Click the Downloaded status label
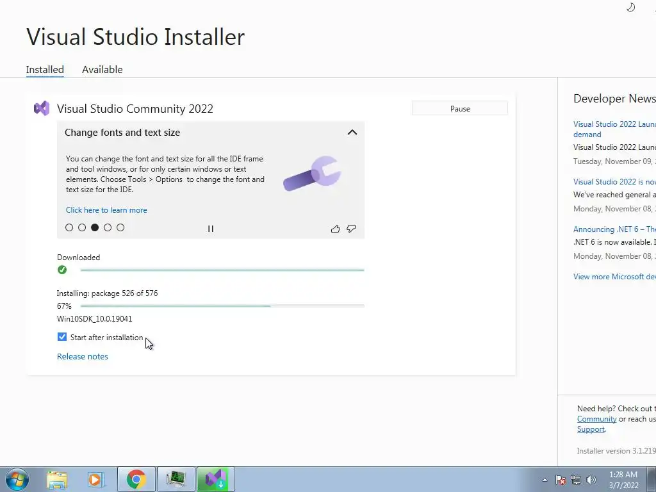Screen dimensions: 656x492 [x=79, y=258]
